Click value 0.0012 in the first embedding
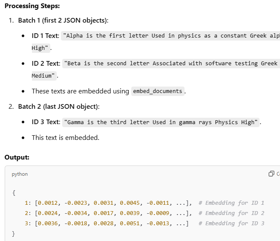This screenshot has height=241, width=280. pyautogui.click(x=48, y=203)
